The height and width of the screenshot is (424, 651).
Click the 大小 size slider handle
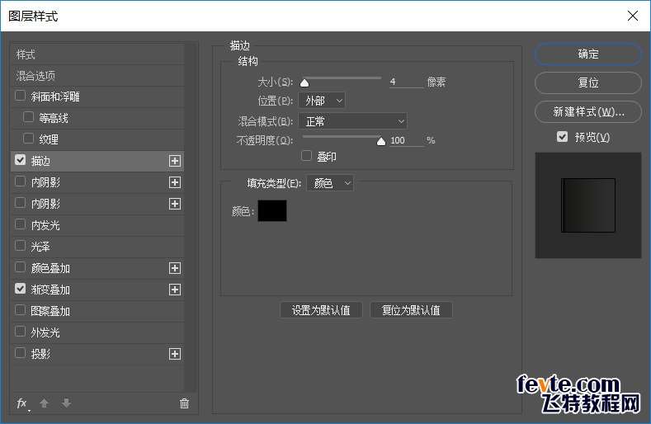pyautogui.click(x=304, y=83)
